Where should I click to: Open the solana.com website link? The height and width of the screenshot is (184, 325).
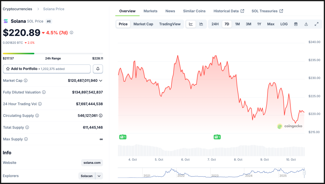[92, 163]
